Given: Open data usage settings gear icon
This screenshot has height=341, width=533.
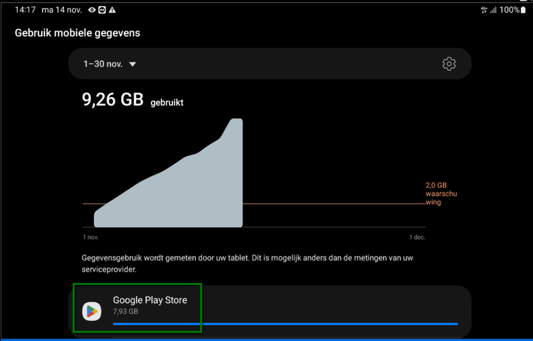Looking at the screenshot, I should coord(448,64).
